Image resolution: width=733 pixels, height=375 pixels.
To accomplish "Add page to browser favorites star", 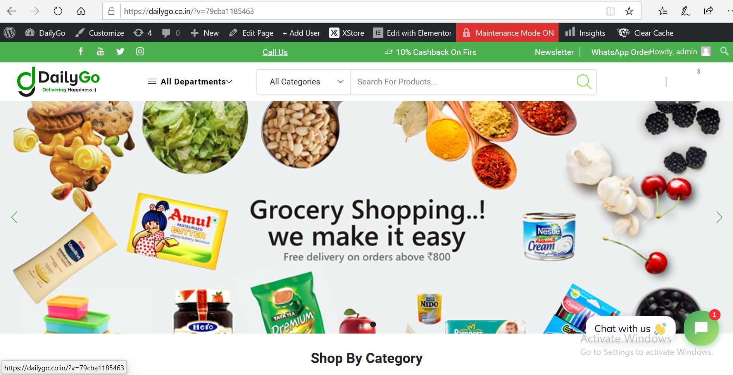I will tap(629, 11).
